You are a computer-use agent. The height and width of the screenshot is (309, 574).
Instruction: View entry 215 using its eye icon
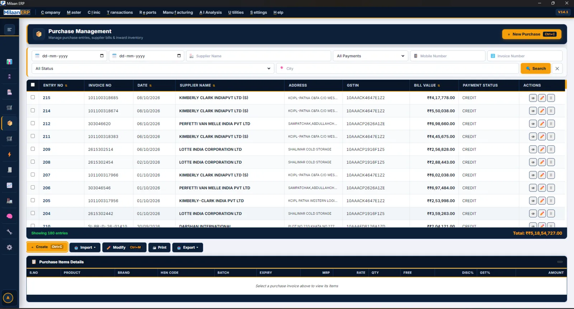pos(533,98)
